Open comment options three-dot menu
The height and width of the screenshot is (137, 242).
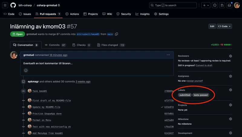tap(168, 55)
